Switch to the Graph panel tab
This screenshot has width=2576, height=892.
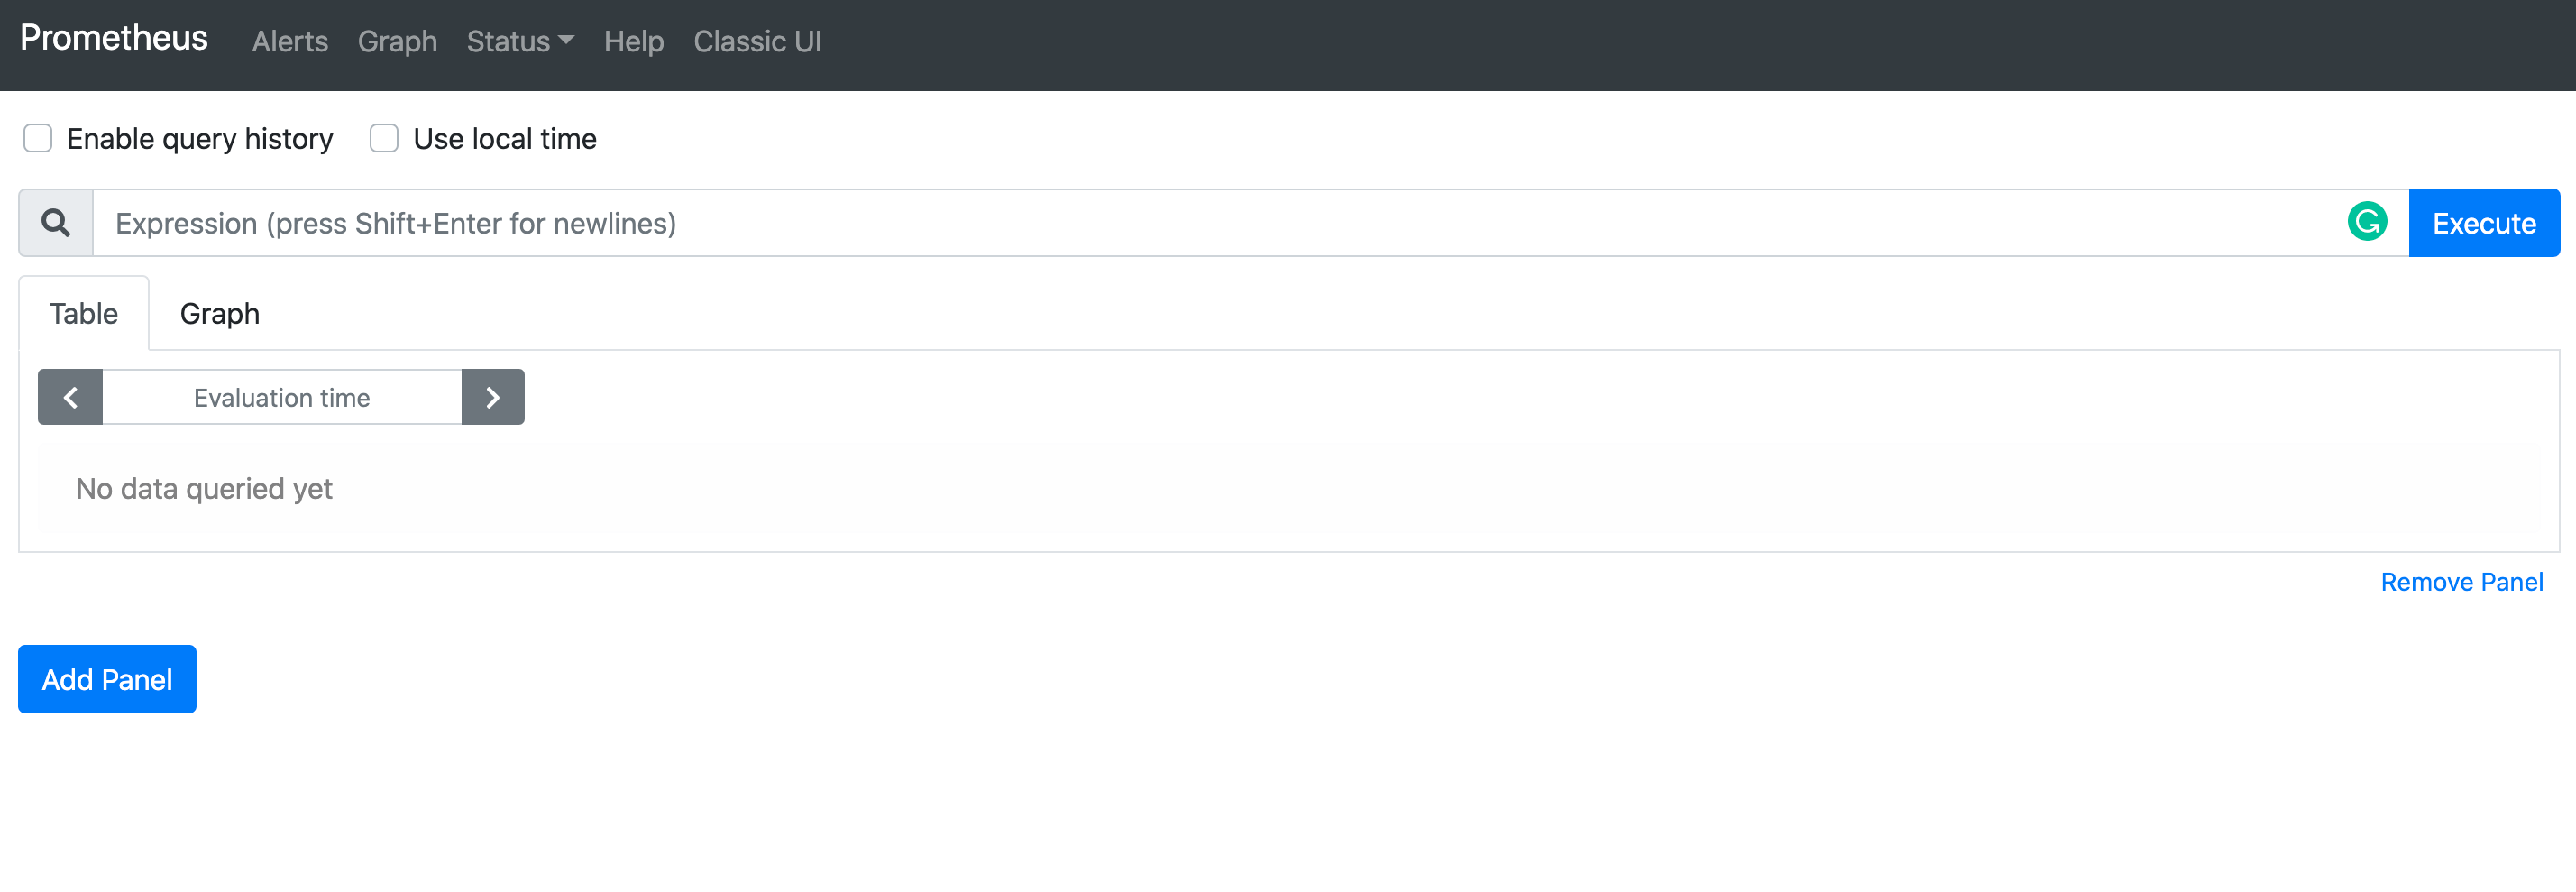pyautogui.click(x=220, y=314)
